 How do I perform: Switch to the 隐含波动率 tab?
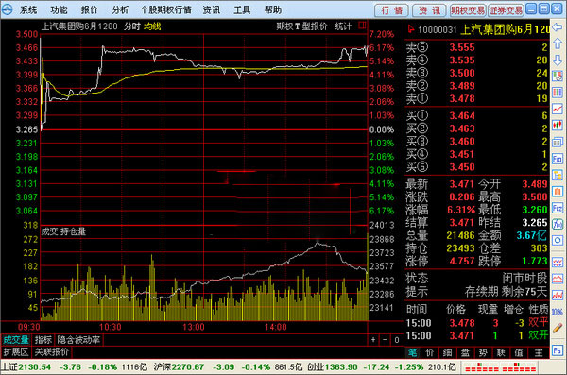78,340
